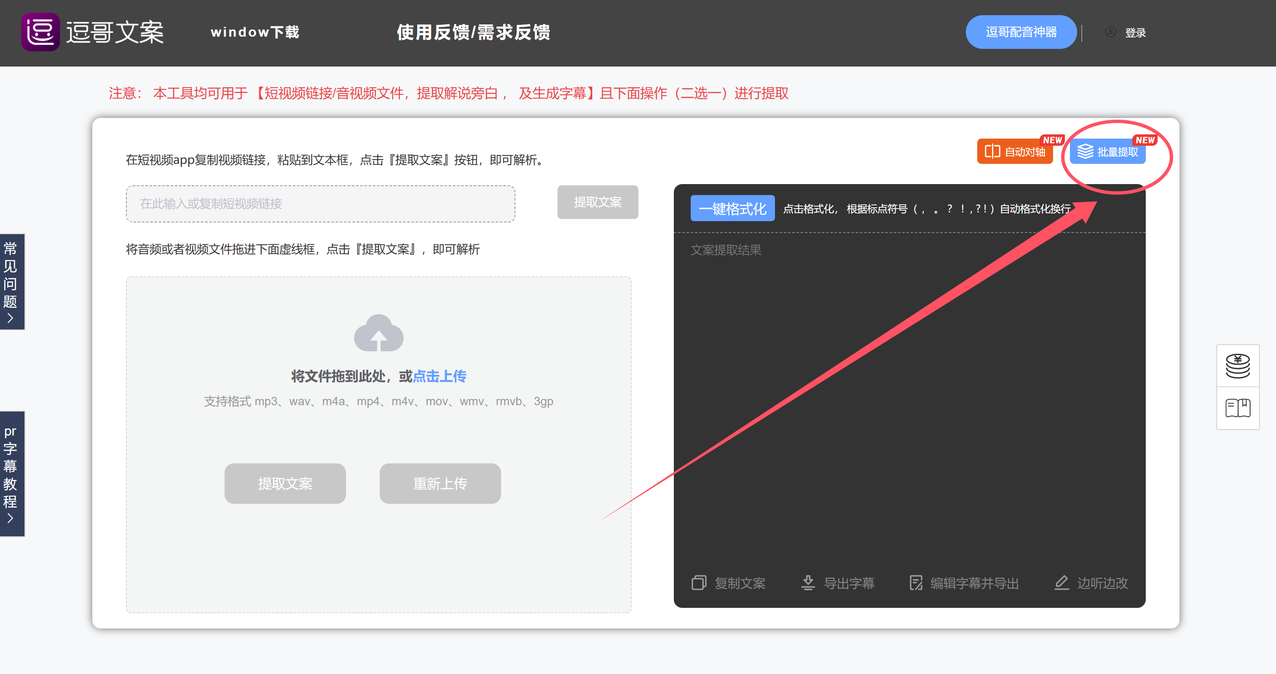This screenshot has width=1276, height=674.
Task: Open the 批量提取 batch extract button
Action: point(1107,152)
